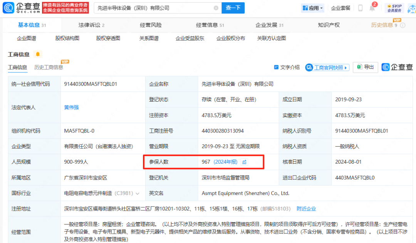Select English name Asmpt Equipment (Shenzhen) Co., Ltd.
Image resolution: width=416 pixels, height=243 pixels.
click(245, 193)
